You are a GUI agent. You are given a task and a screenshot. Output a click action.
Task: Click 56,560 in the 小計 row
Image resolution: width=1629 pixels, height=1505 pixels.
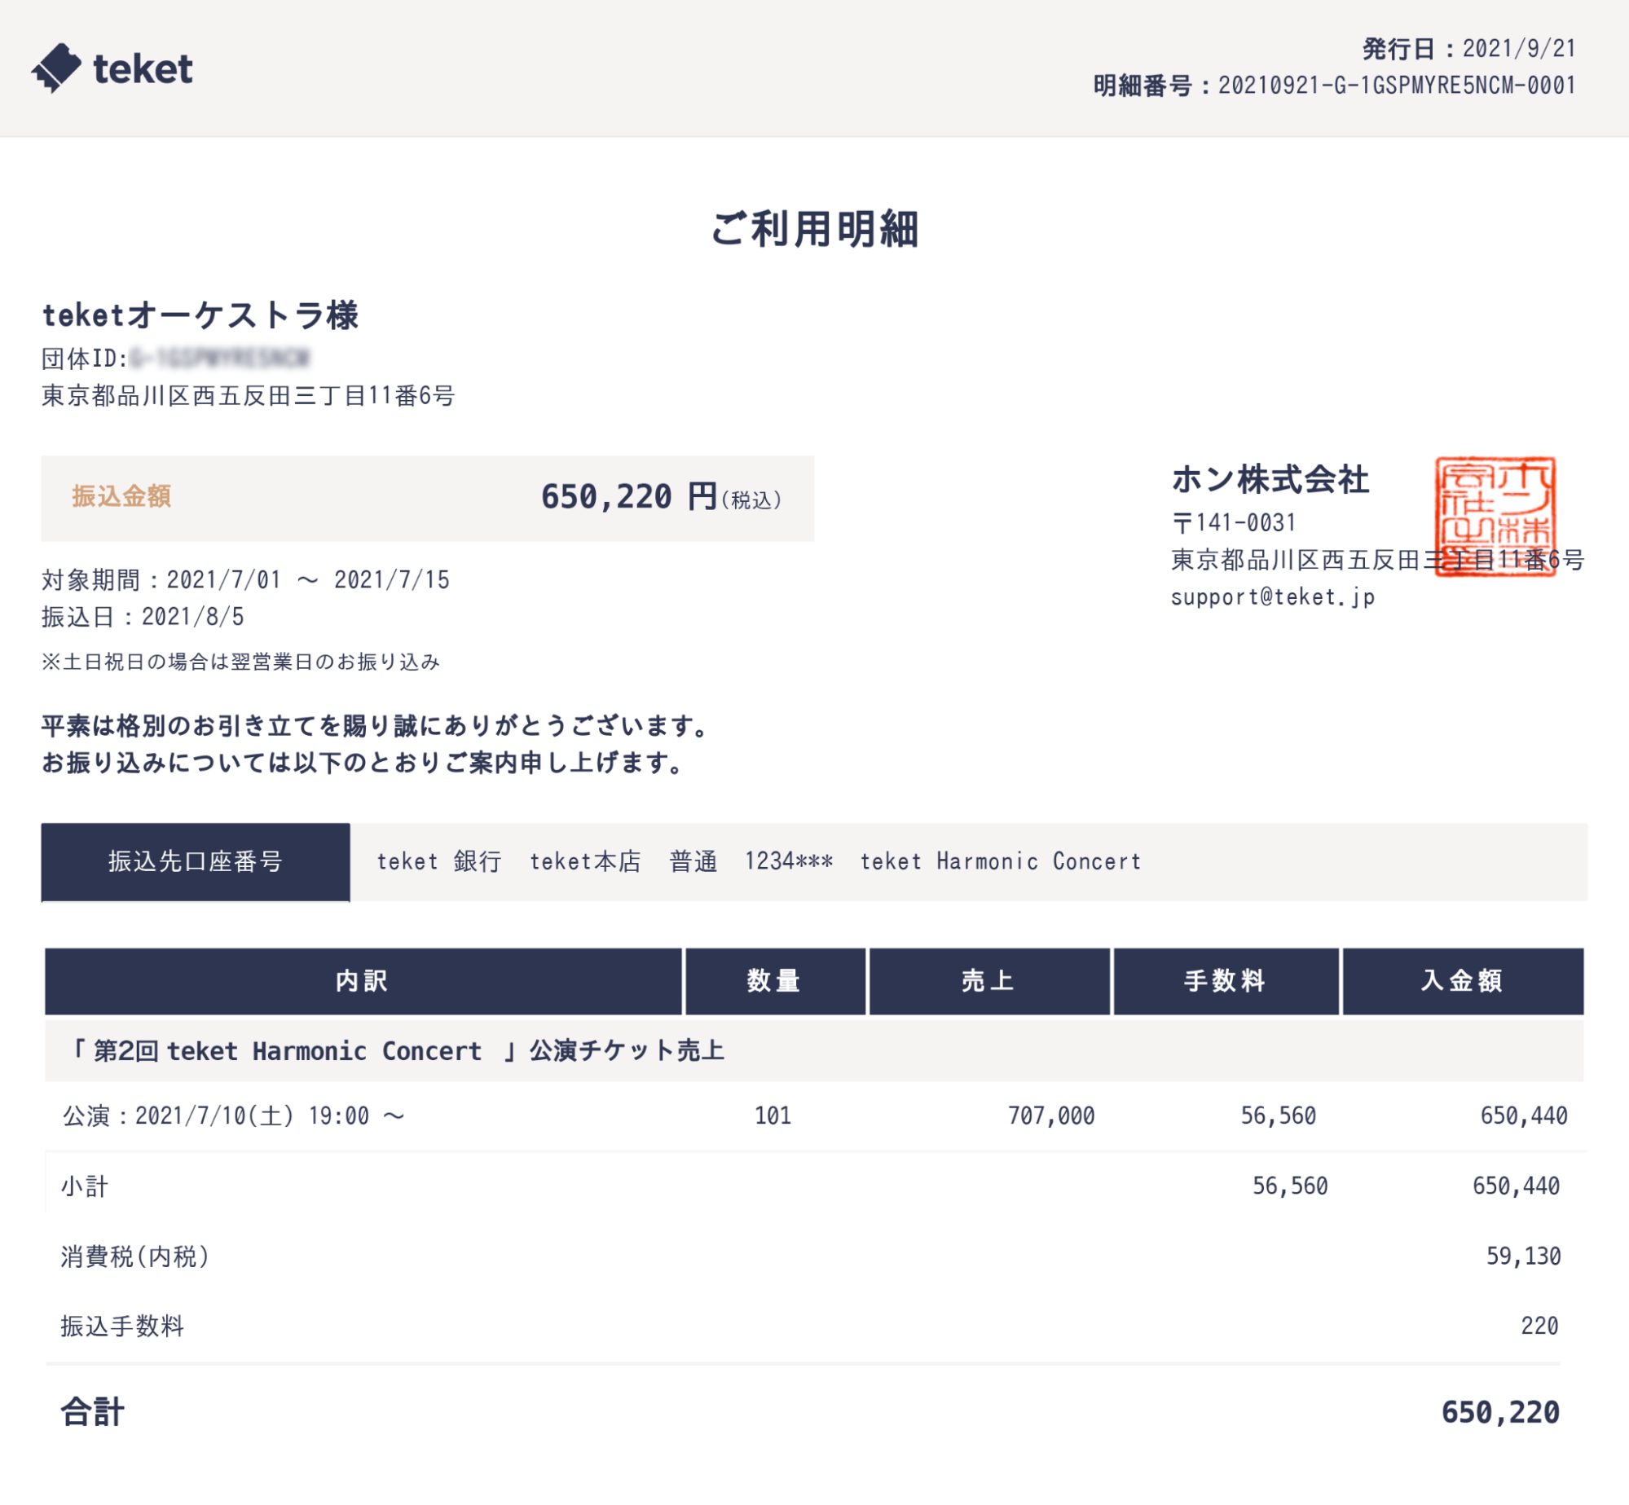[1290, 1186]
